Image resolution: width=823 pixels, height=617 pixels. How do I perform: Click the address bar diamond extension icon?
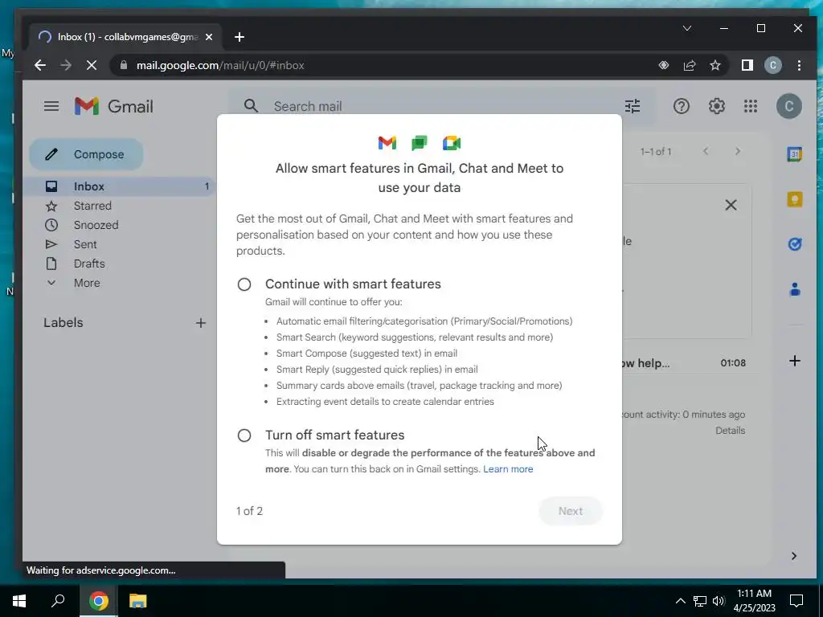tap(663, 65)
